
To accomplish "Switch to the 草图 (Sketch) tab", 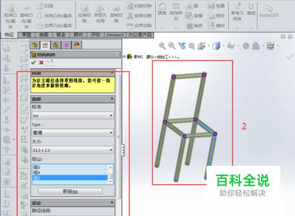I will pyautogui.click(x=26, y=35).
